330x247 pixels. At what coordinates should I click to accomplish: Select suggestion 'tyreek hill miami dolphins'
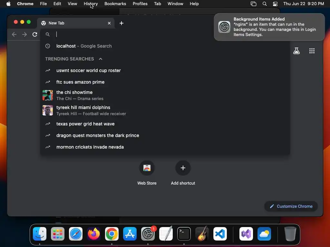[x=165, y=111]
